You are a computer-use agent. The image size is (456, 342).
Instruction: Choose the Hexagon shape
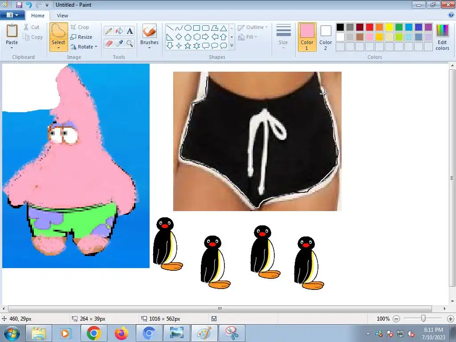[196, 37]
